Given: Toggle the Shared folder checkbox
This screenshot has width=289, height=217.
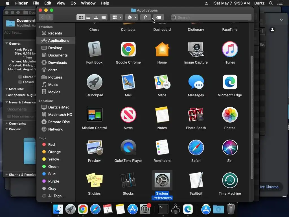Looking at the screenshot, I should point(20,77).
